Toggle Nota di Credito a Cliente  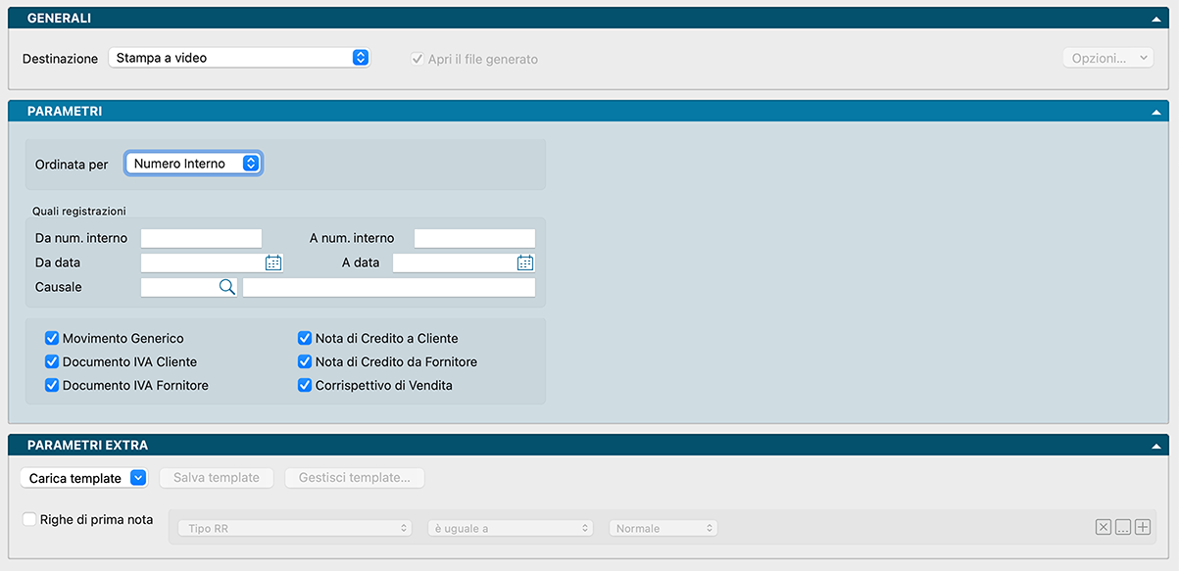point(305,339)
